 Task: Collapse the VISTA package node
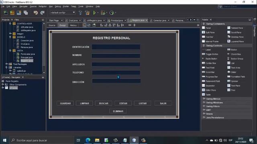(10, 51)
